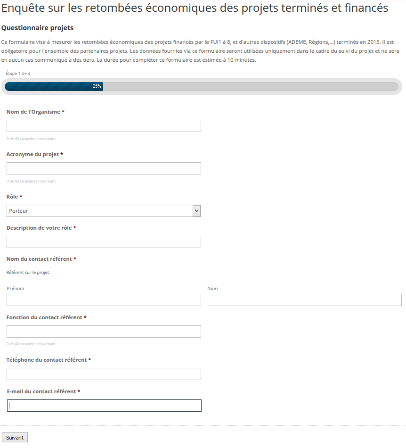The width and height of the screenshot is (406, 448).
Task: Click the Nom field beside Prénom
Action: pyautogui.click(x=304, y=300)
